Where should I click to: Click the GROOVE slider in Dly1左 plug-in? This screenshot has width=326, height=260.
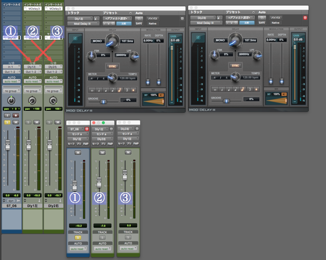pos(103,102)
